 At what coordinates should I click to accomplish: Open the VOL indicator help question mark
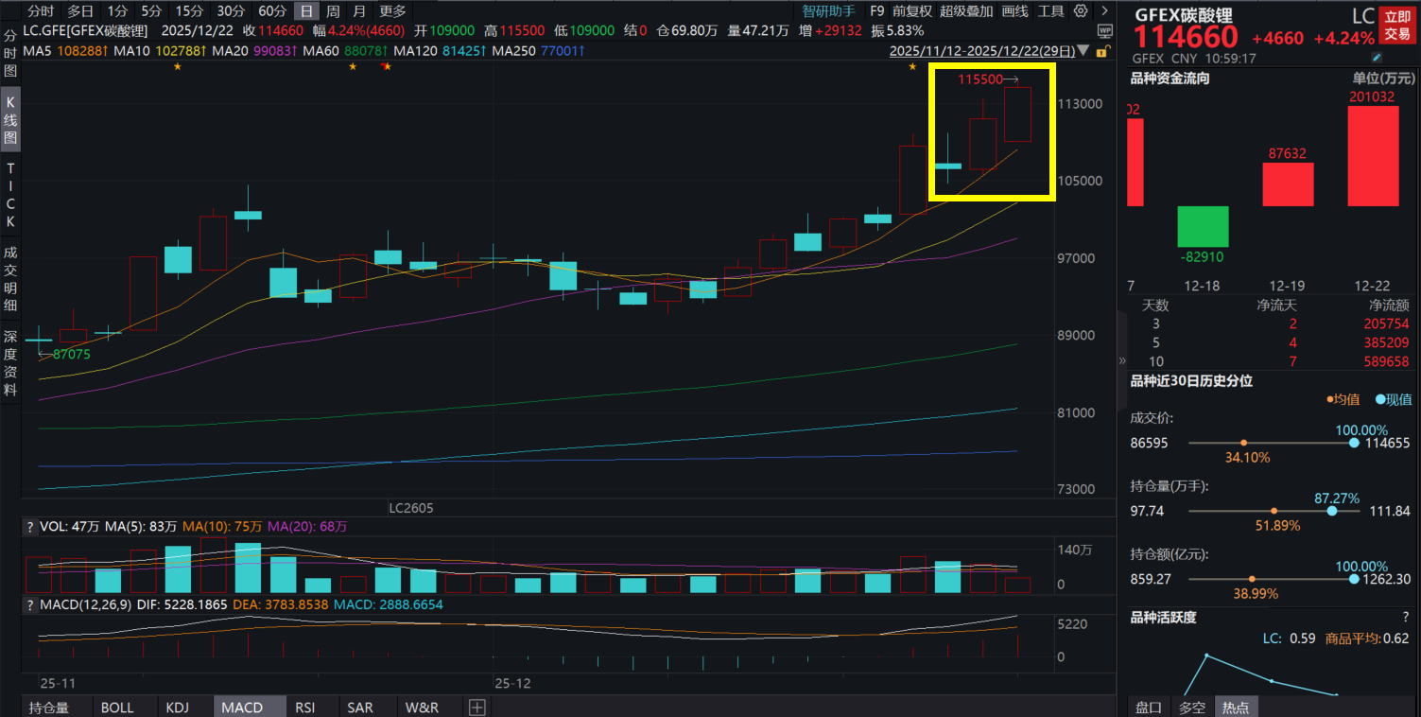pos(30,527)
